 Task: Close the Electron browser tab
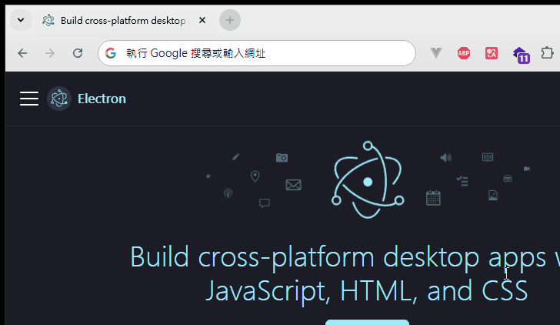tap(202, 20)
